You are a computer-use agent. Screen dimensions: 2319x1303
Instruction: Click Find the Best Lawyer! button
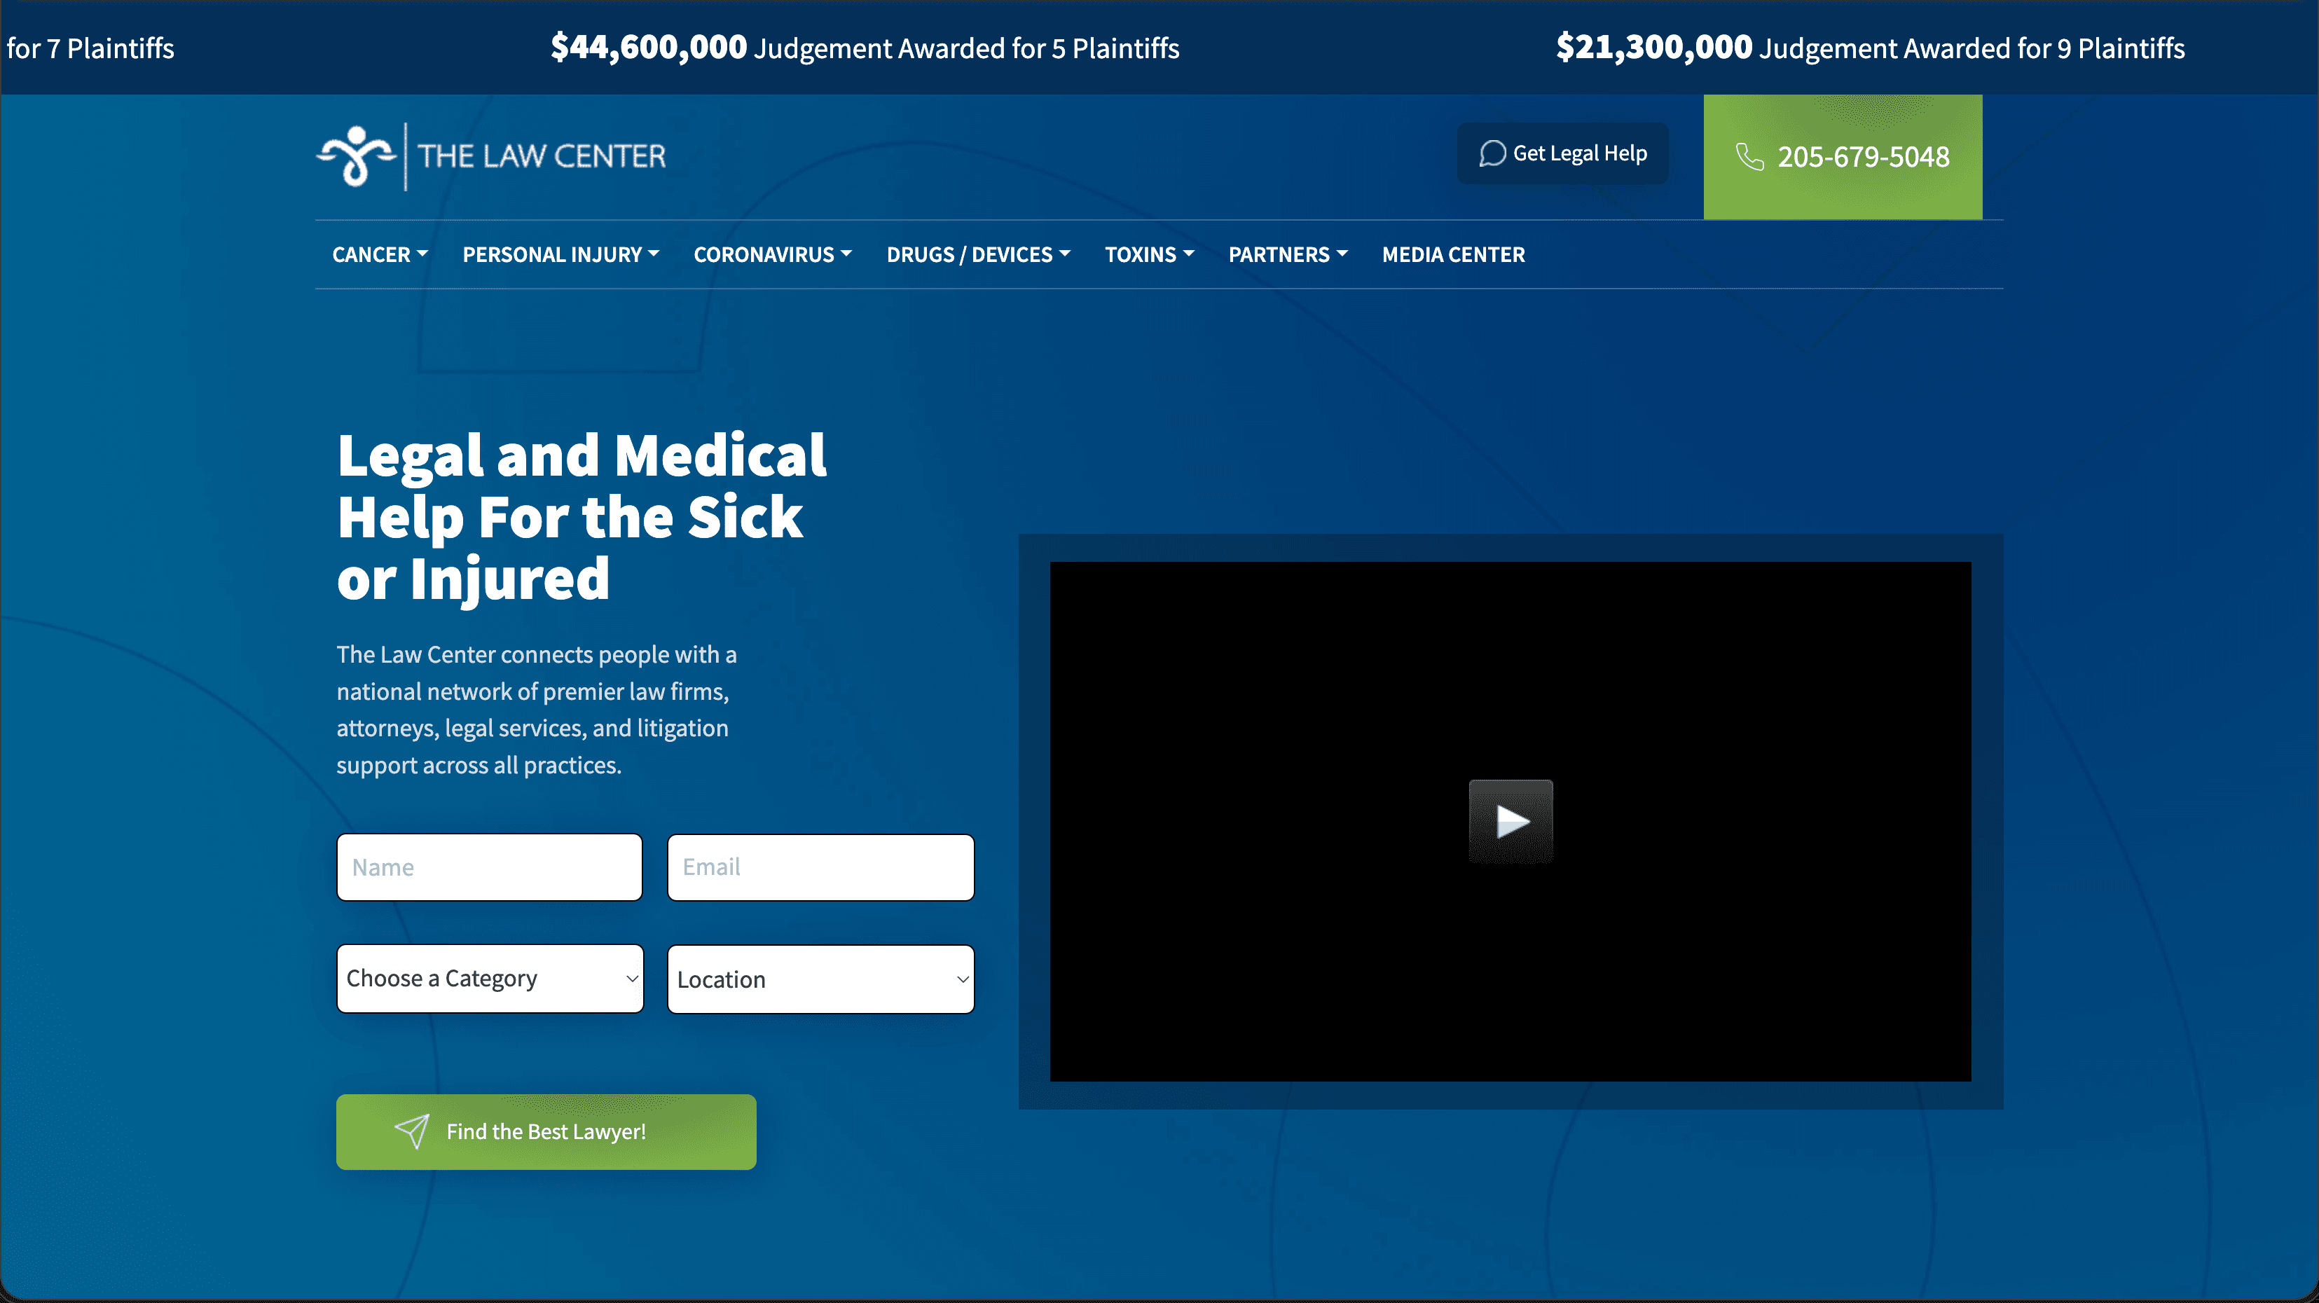click(546, 1132)
